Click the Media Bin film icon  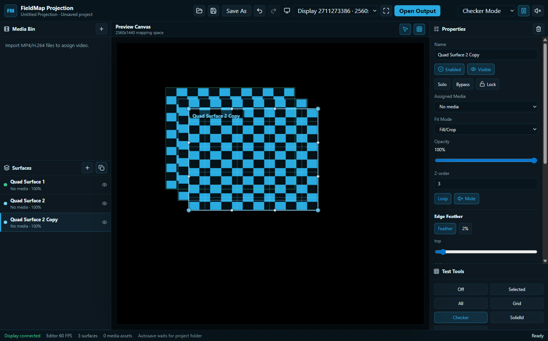7,29
